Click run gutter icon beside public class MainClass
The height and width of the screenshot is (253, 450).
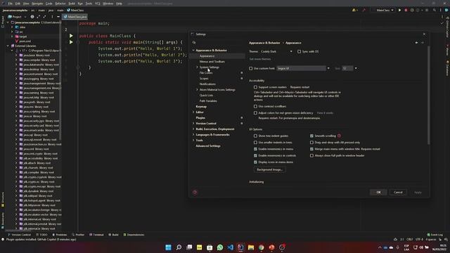pyautogui.click(x=71, y=36)
